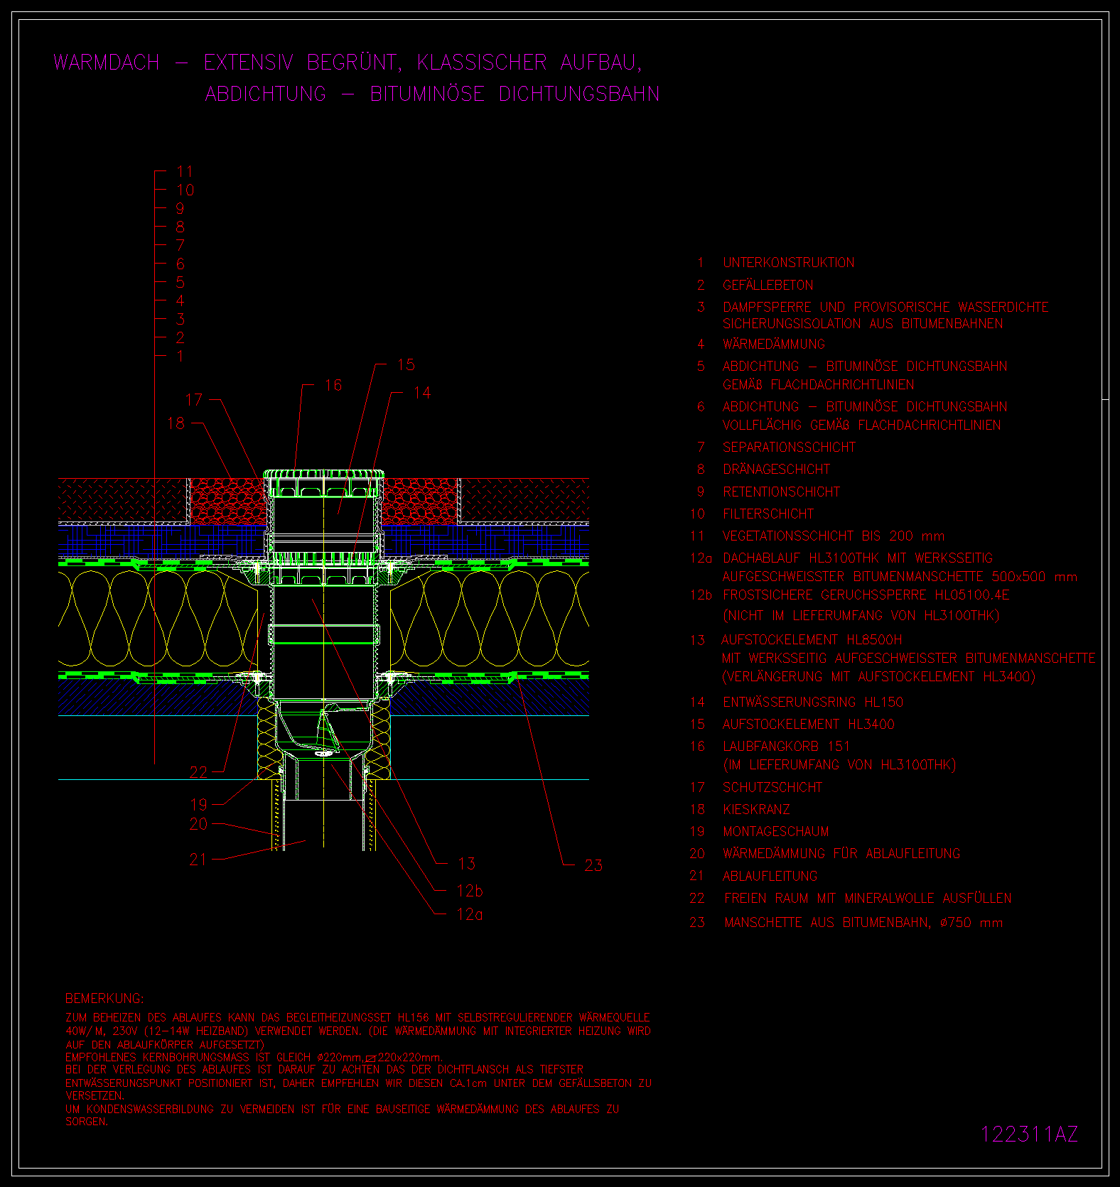The image size is (1120, 1187).
Task: Select '(NICHT IM LIEFERUMFANG VON HL3100THK)' note
Action: click(x=861, y=615)
